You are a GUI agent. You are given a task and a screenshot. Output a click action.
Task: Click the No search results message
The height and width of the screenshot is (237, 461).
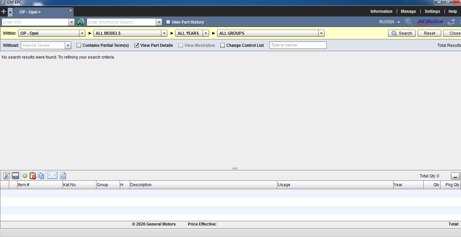pos(58,57)
